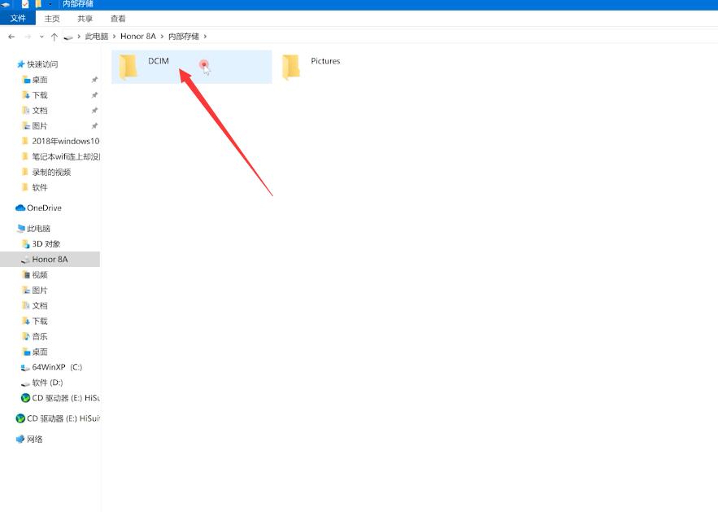This screenshot has width=718, height=512.
Task: Go back with the back arrow
Action: [11, 37]
